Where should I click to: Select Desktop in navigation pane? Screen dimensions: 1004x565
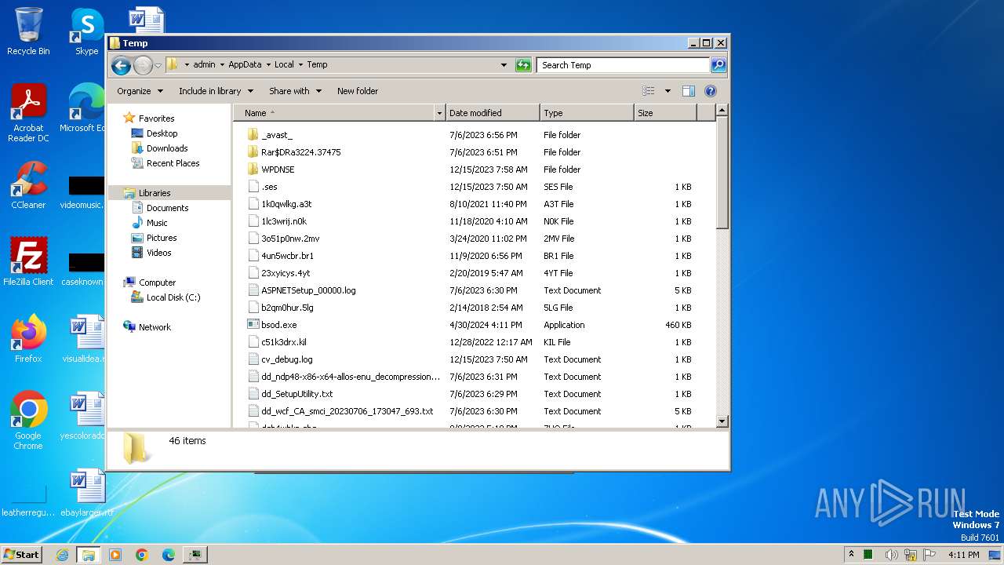click(x=162, y=133)
